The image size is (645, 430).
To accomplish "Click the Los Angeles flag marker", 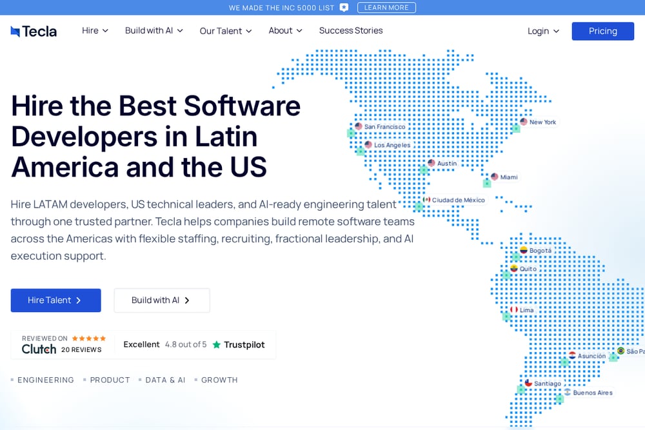I will (368, 144).
